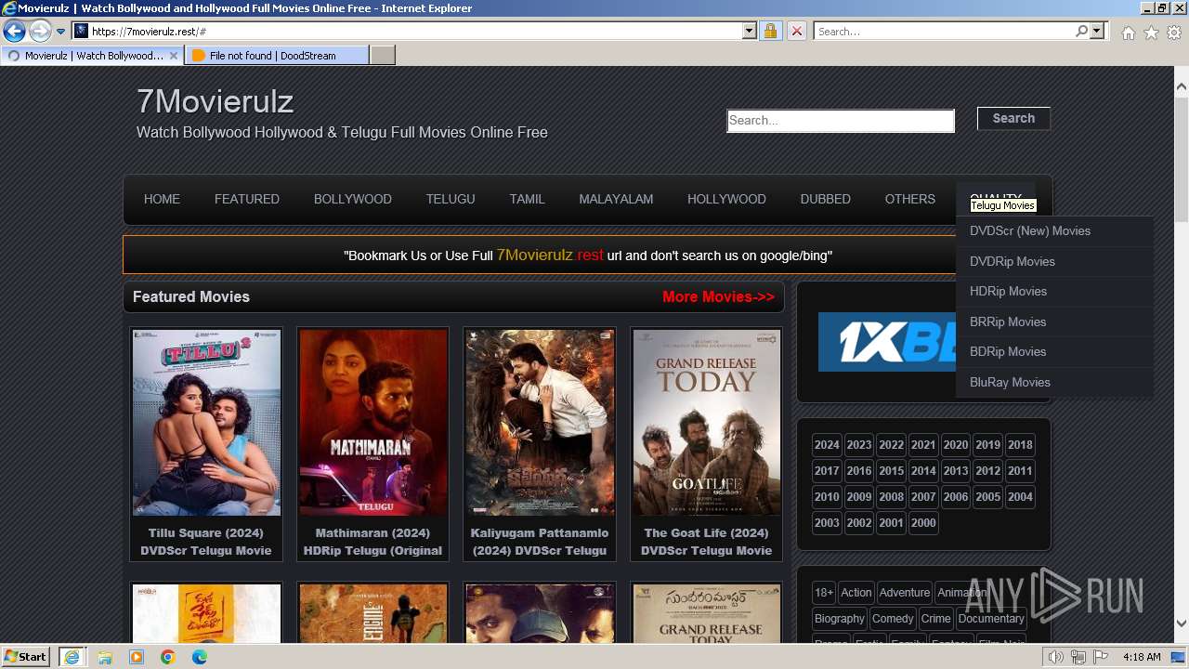Click The Goat Life (2024) title link

point(706,542)
